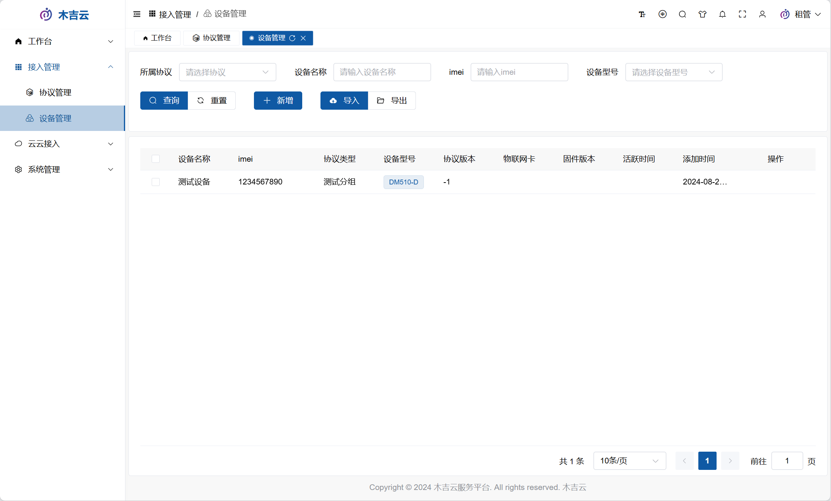The width and height of the screenshot is (831, 501).
Task: Click the 查询 search button
Action: 164,101
